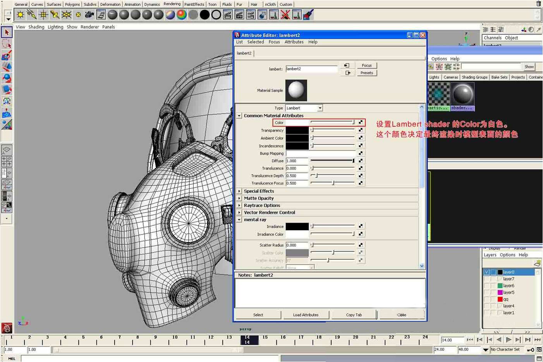Expand Vector Renderer Control section
The width and height of the screenshot is (543, 362).
click(x=239, y=212)
